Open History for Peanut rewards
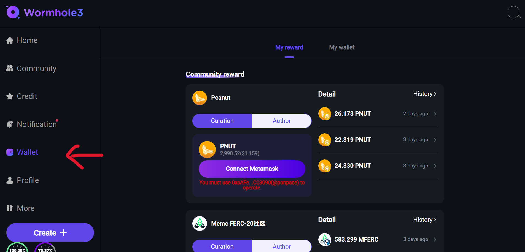525x252 pixels. (424, 94)
